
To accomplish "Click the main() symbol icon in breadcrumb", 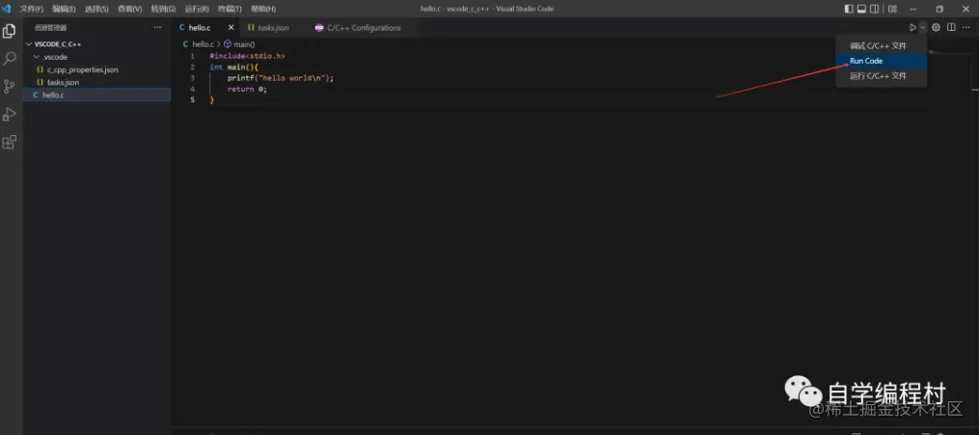I will click(228, 44).
